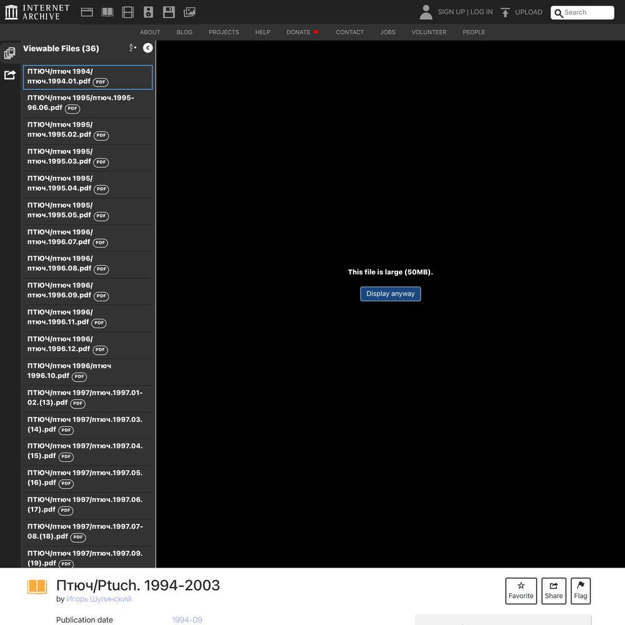Screen dimensions: 625x625
Task: Click the search magnifier icon
Action: click(559, 12)
